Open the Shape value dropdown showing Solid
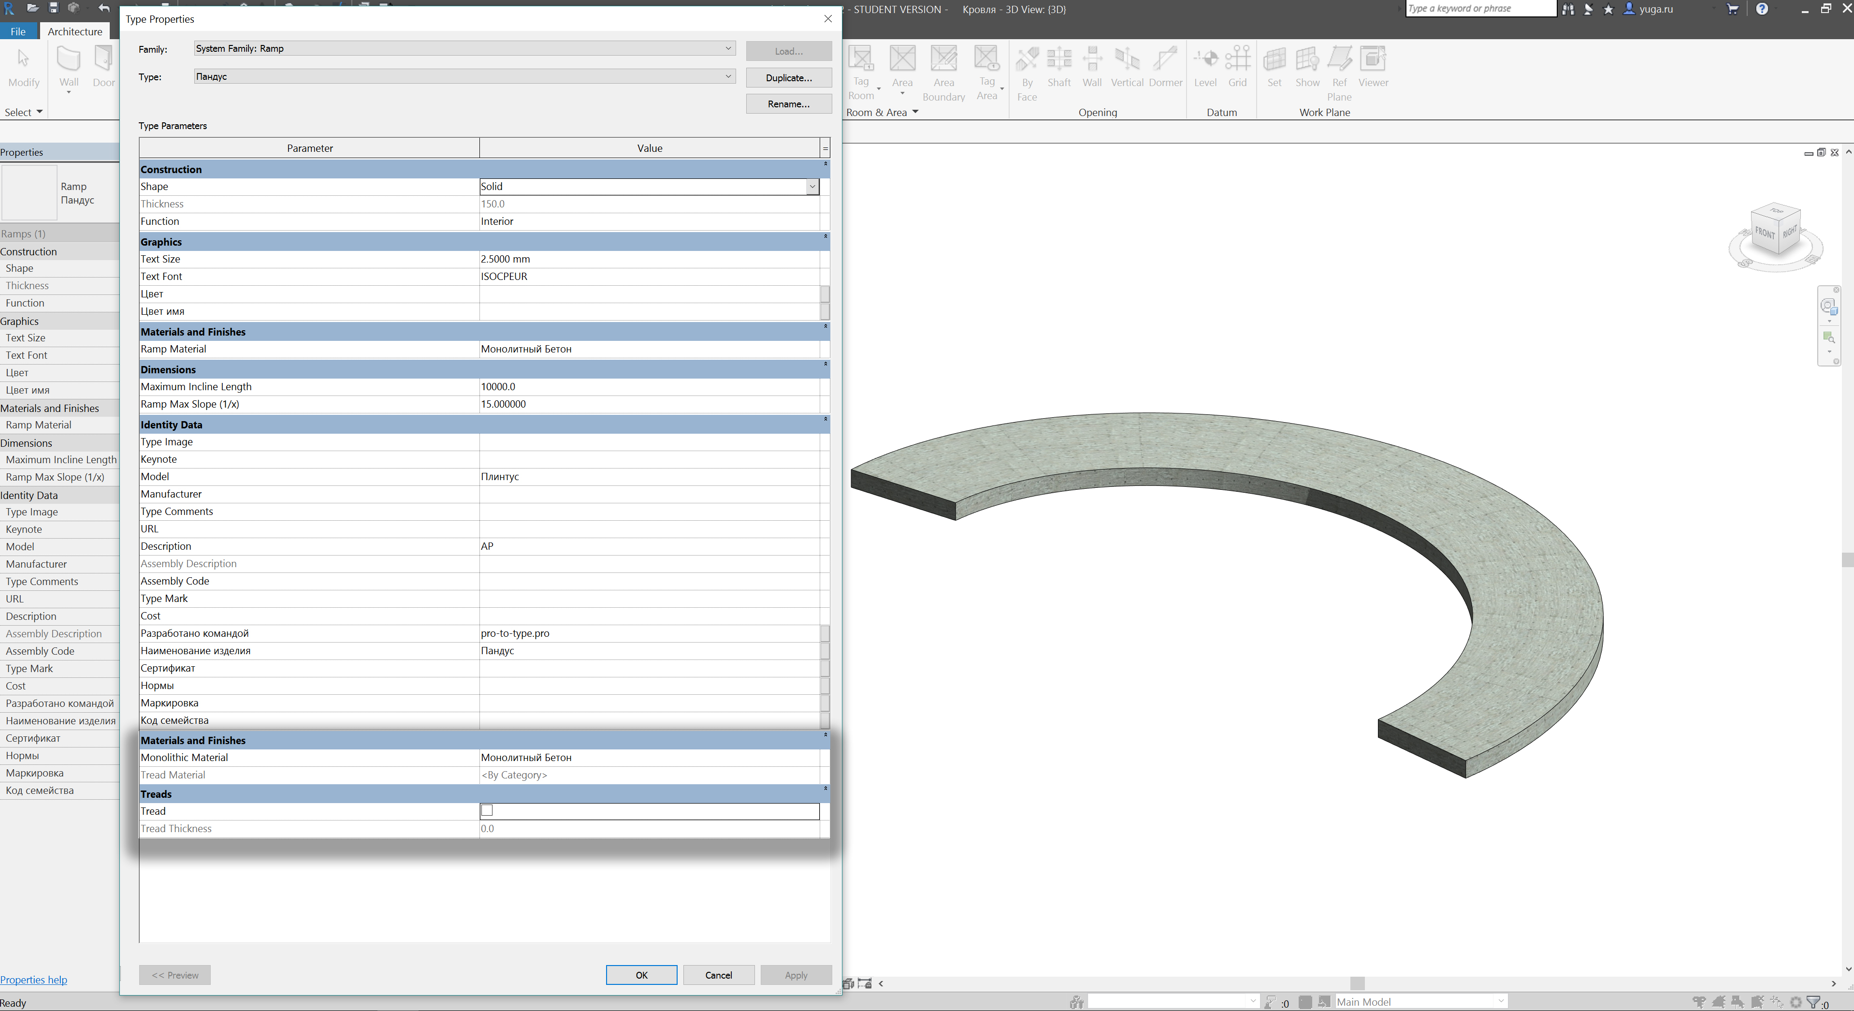Image resolution: width=1854 pixels, height=1011 pixels. pyautogui.click(x=812, y=187)
